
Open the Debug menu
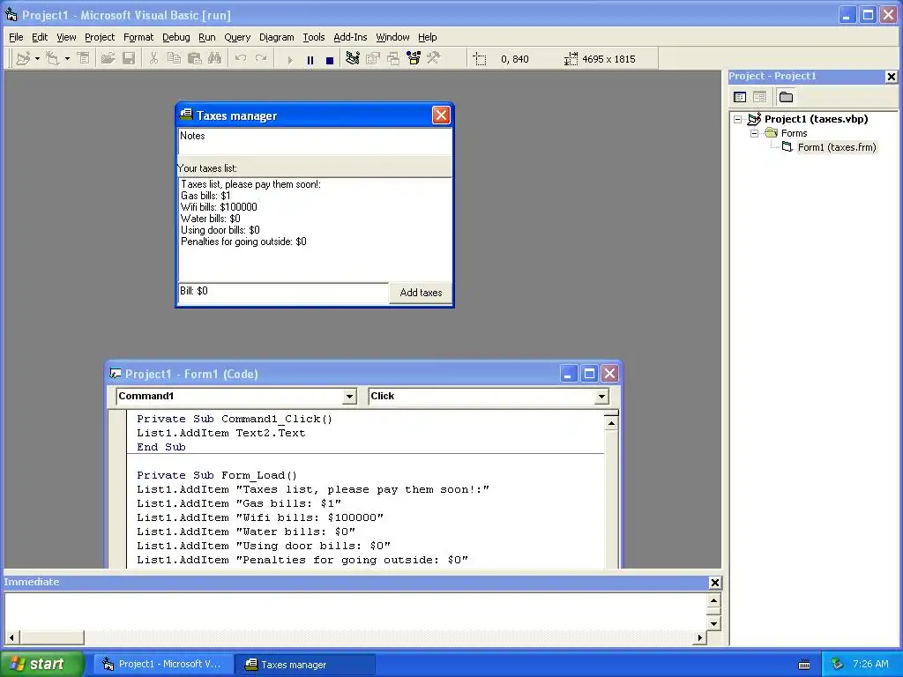176,37
